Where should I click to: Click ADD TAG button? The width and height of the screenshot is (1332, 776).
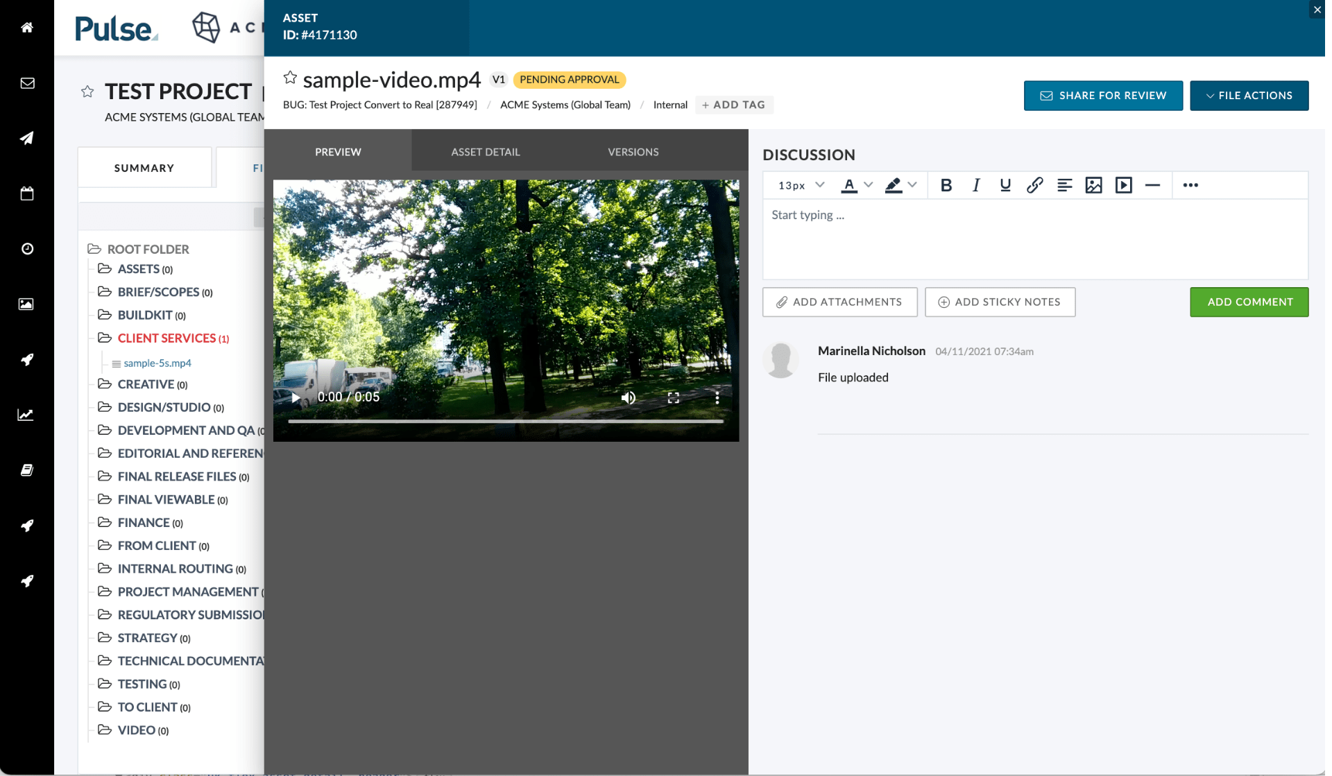[x=734, y=105]
